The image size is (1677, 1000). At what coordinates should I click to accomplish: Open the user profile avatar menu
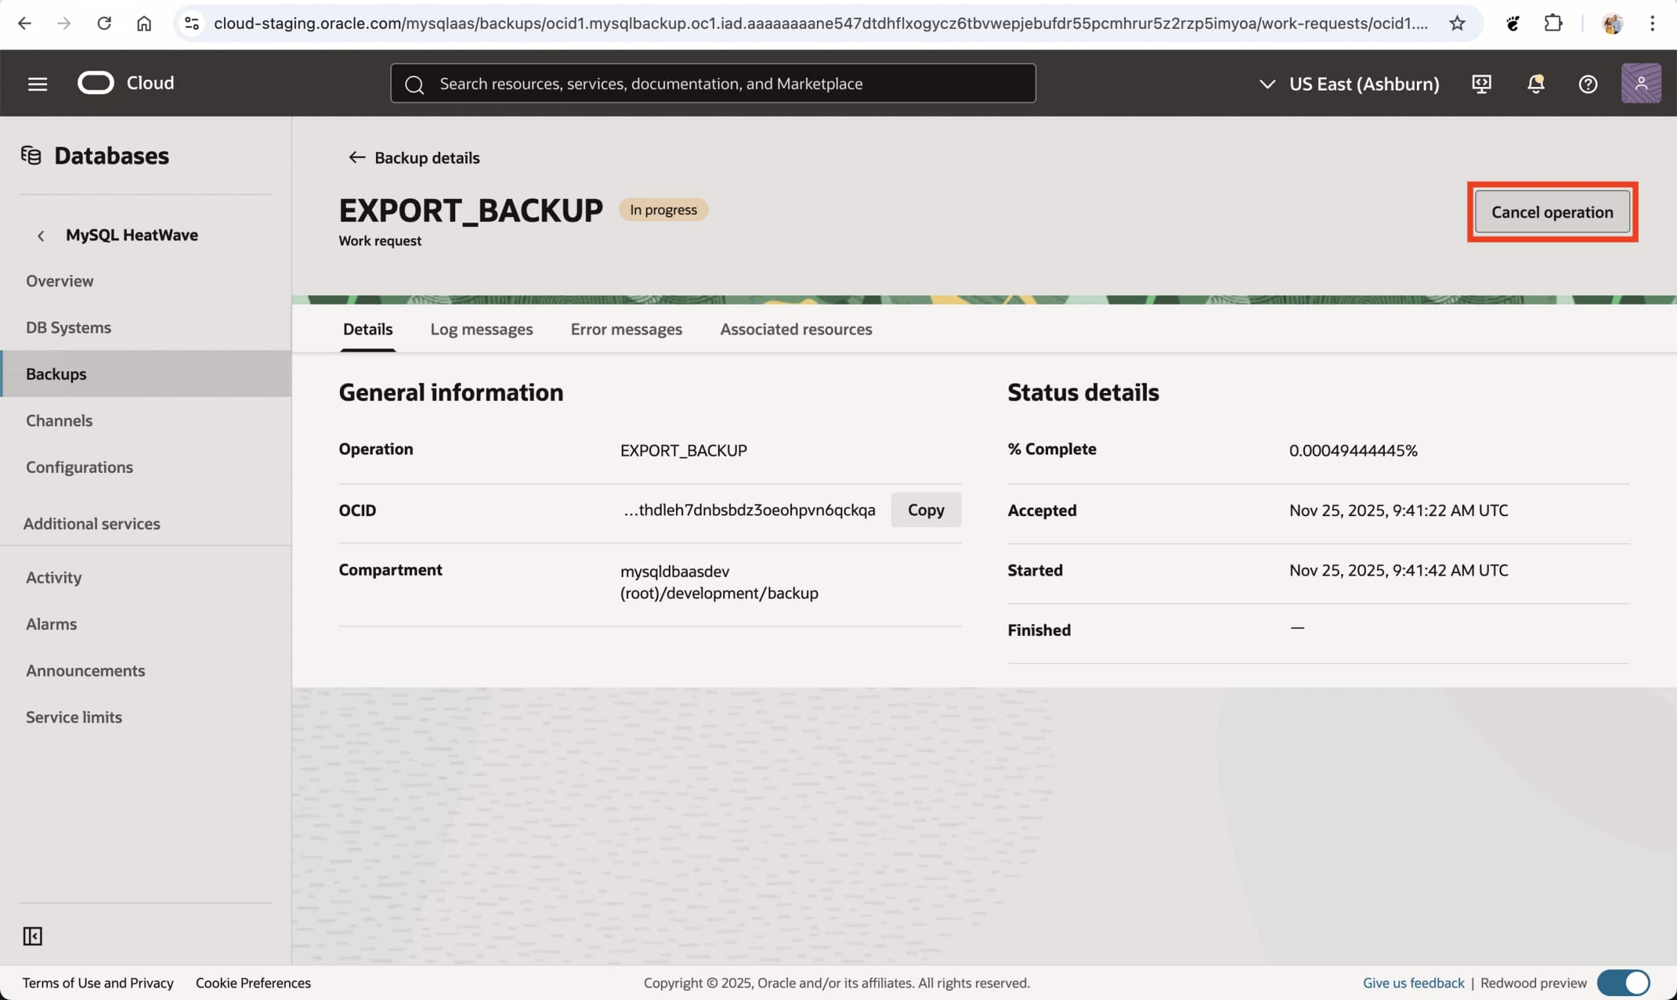click(x=1640, y=84)
